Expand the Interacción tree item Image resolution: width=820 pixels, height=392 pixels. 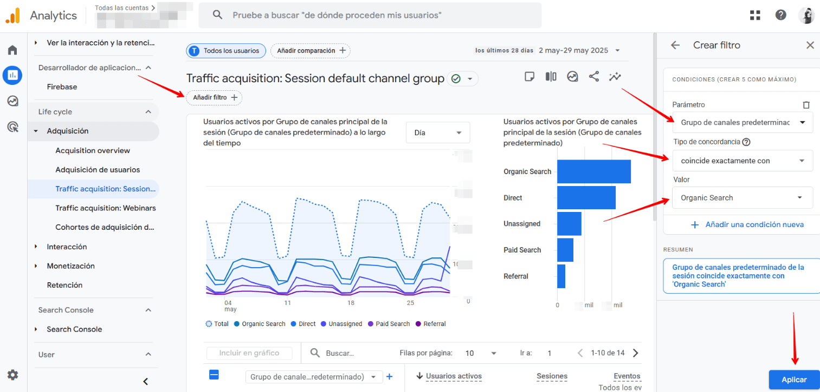pyautogui.click(x=36, y=247)
